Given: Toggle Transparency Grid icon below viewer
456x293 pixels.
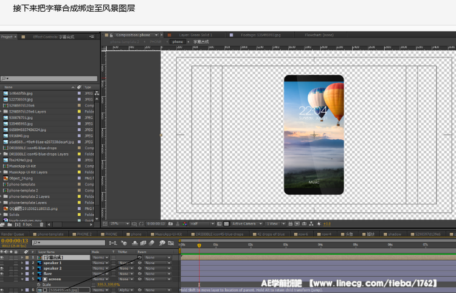Looking at the screenshot, I should pyautogui.click(x=226, y=224).
